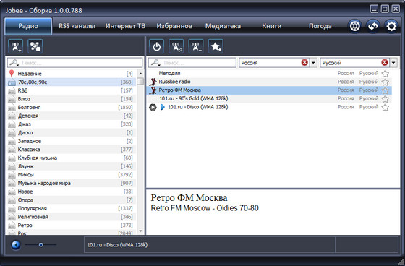Image resolution: width=405 pixels, height=266 pixels.
Task: Mute sound using the speaker icon
Action: point(15,244)
